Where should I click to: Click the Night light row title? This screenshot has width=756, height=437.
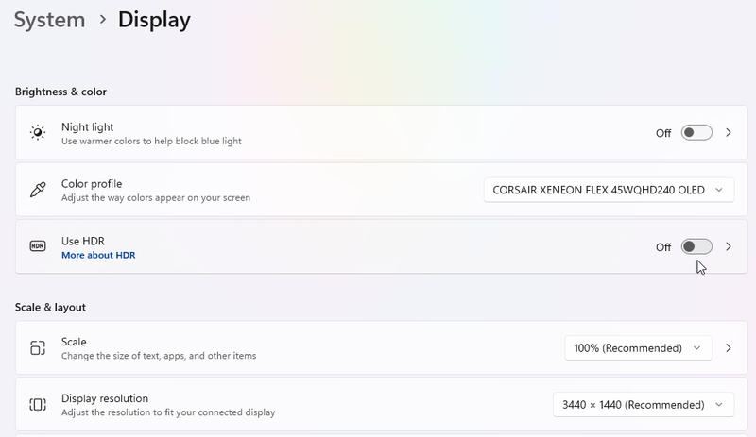click(x=87, y=126)
